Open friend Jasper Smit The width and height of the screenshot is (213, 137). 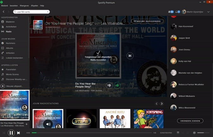click(184, 38)
